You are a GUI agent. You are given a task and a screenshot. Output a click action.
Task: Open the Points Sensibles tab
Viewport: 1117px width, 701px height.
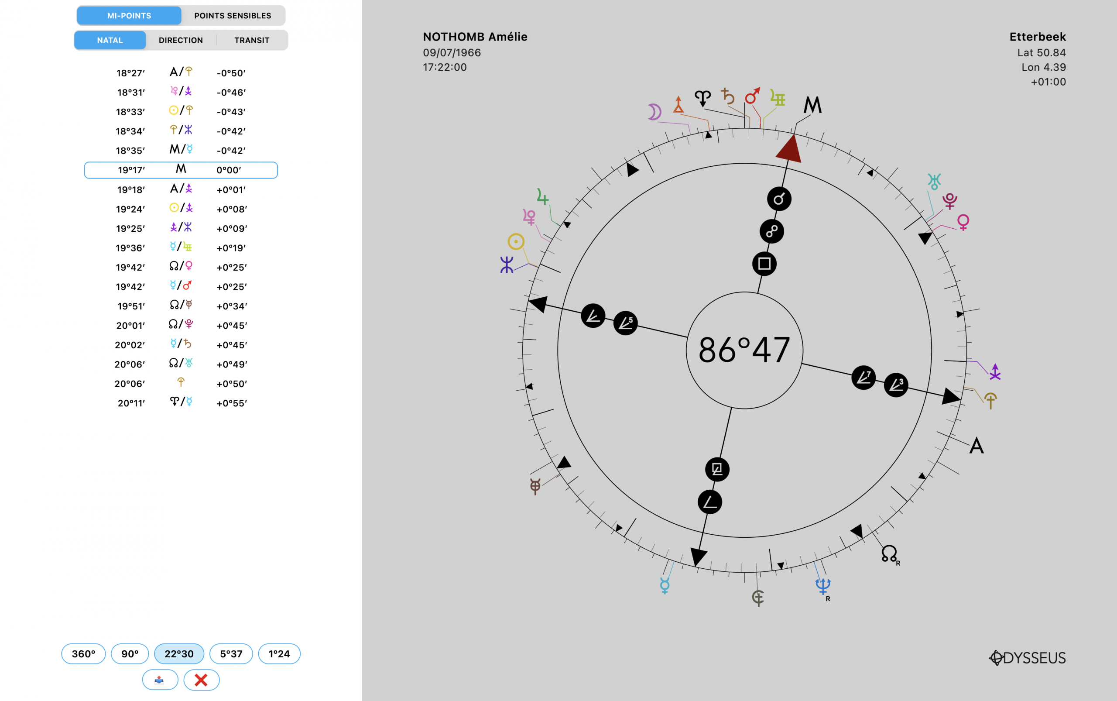[x=233, y=16]
